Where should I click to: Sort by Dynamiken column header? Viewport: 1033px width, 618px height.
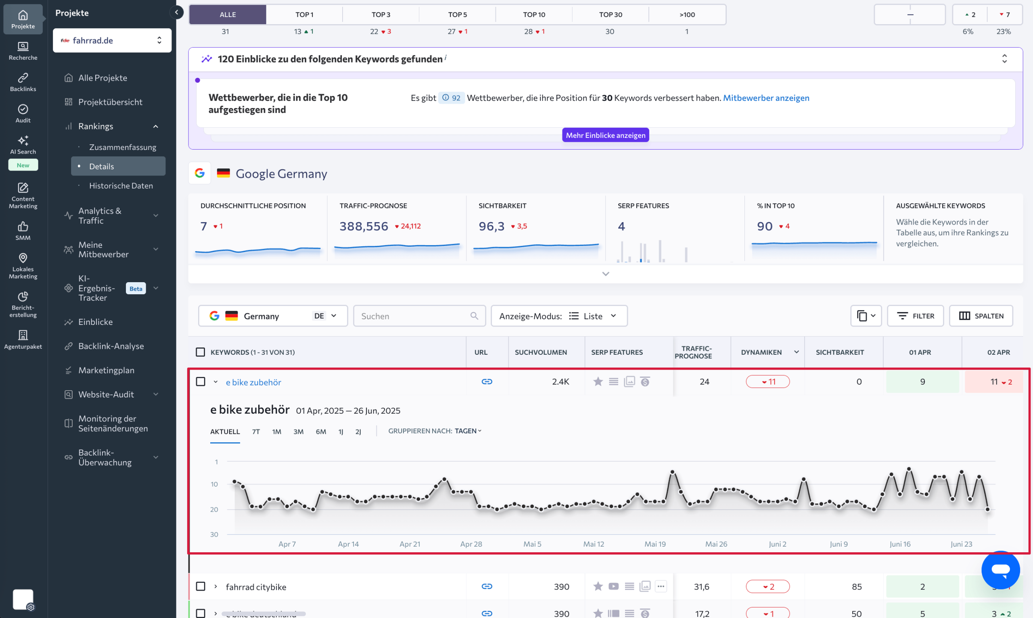(x=767, y=352)
